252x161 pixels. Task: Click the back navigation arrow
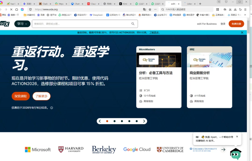click(1, 10)
